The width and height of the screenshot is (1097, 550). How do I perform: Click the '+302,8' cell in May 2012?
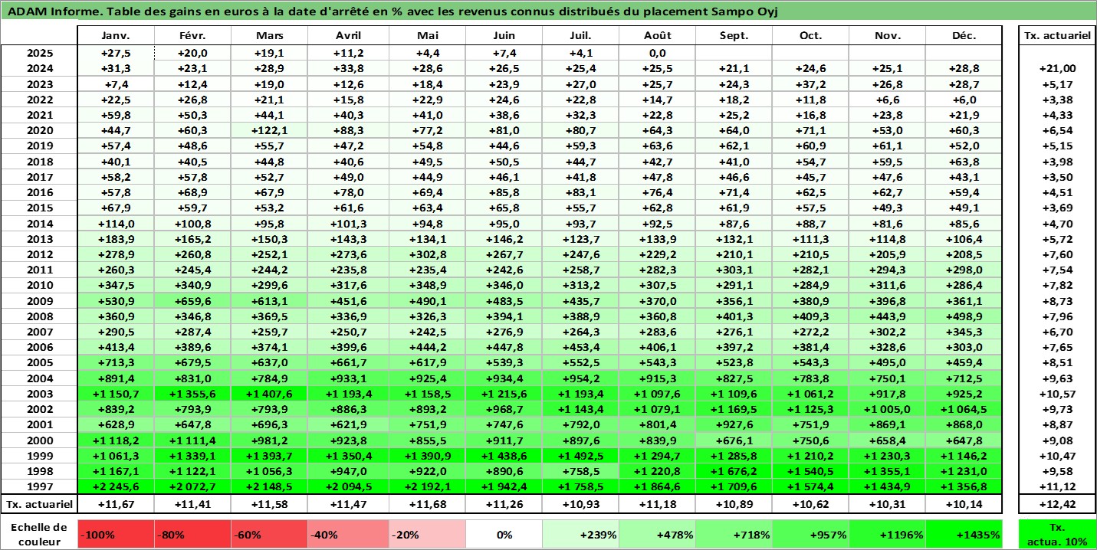point(427,254)
